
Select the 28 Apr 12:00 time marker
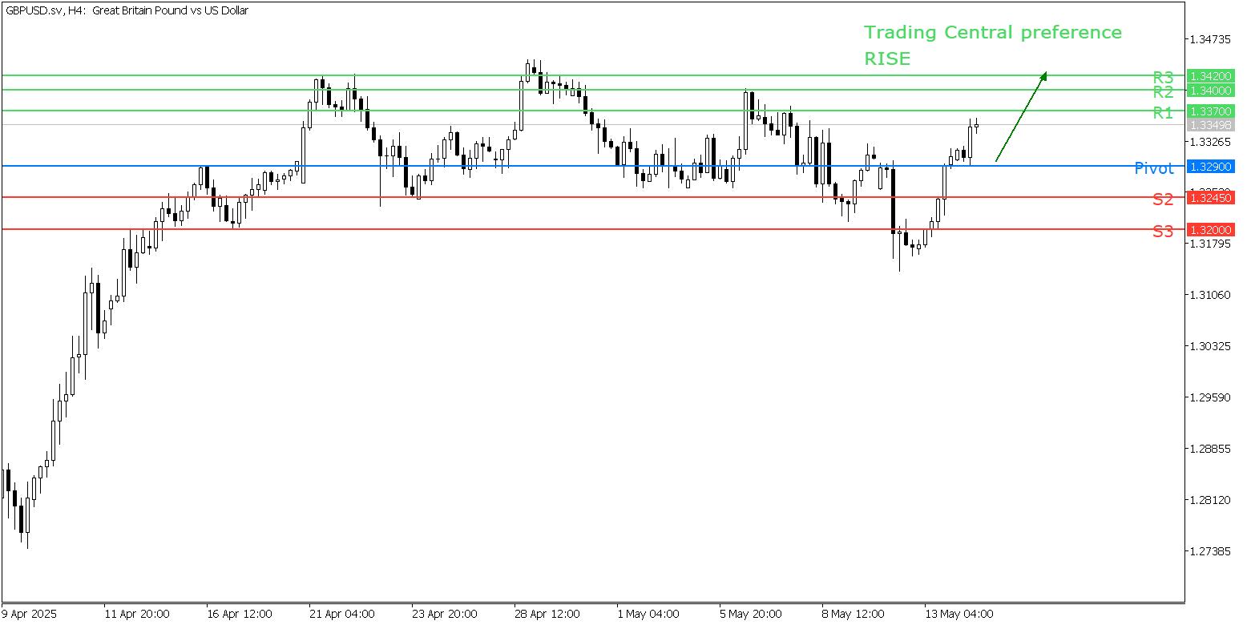pos(547,614)
